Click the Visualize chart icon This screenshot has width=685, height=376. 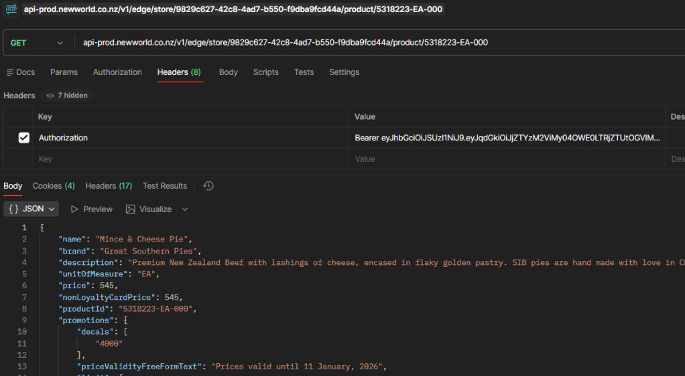pyautogui.click(x=131, y=209)
